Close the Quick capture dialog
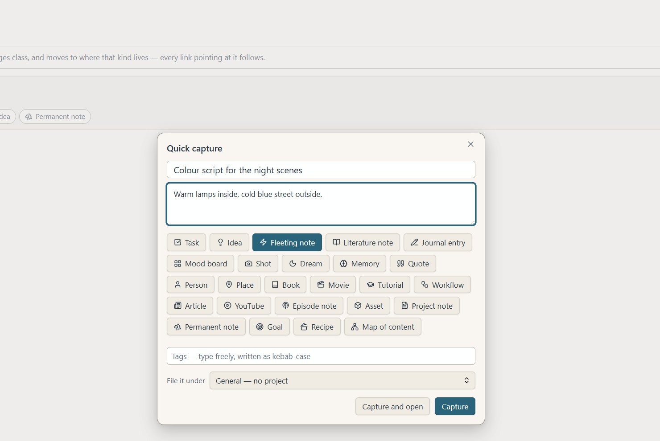660x441 pixels. click(x=470, y=144)
